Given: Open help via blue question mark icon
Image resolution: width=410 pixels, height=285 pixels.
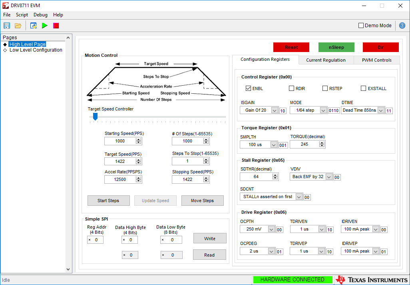Looking at the screenshot, I should [402, 25].
